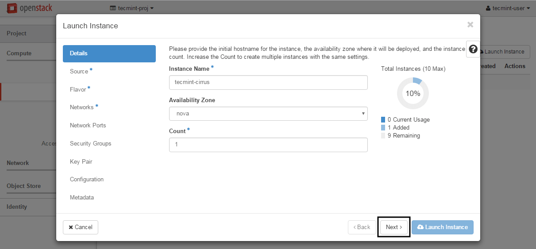
Task: Close the Launch Instance dialog
Action: point(470,25)
